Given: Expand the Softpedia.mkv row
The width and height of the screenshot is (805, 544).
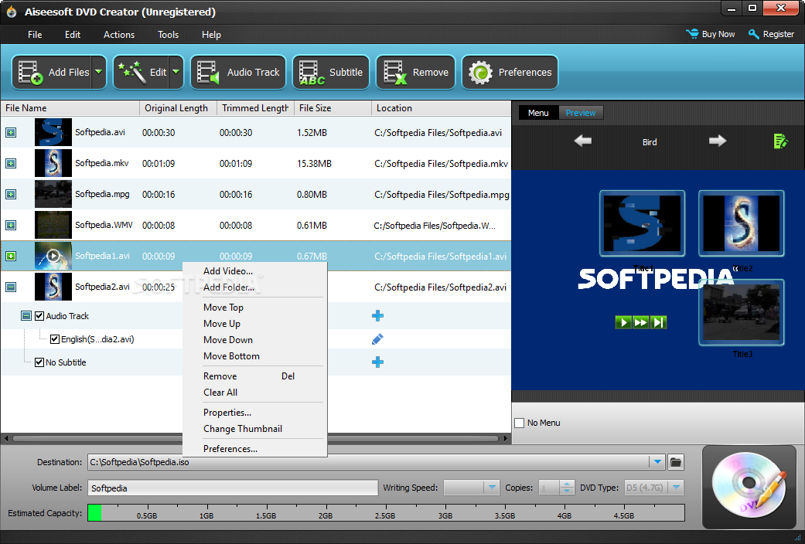Looking at the screenshot, I should point(11,163).
